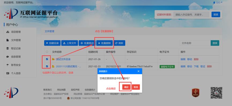Click the file icon beside 文件管理

[x=8, y=40]
